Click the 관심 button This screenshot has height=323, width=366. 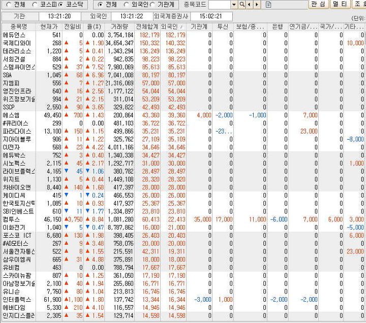click(x=318, y=4)
